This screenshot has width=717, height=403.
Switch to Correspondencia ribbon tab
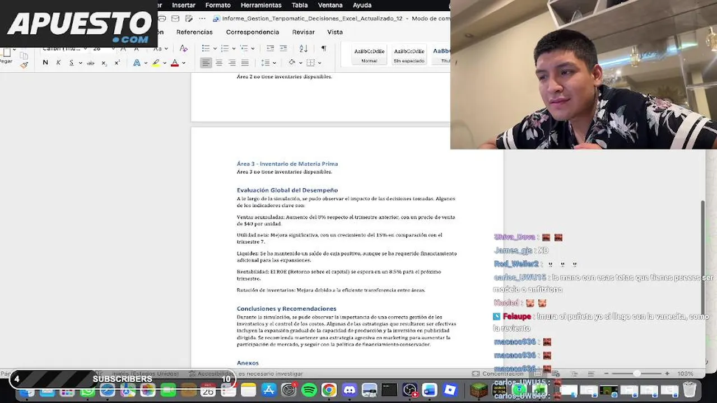point(253,32)
